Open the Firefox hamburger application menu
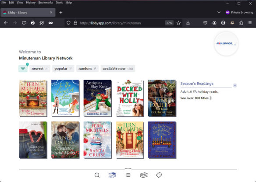Image resolution: width=256 pixels, height=182 pixels. 250,23
